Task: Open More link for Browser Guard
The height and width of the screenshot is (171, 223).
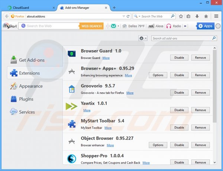Action: pyautogui.click(x=106, y=58)
